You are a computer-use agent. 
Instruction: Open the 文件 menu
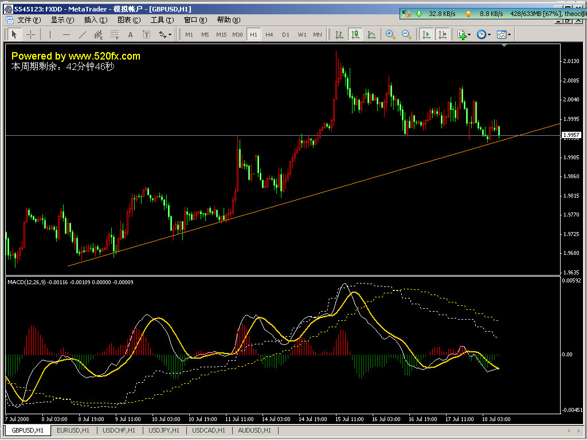[29, 20]
